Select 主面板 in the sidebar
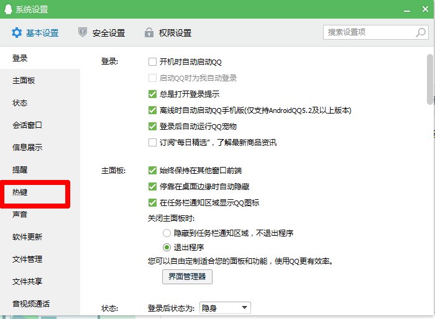Viewport: 435px width, 319px height. (40, 81)
